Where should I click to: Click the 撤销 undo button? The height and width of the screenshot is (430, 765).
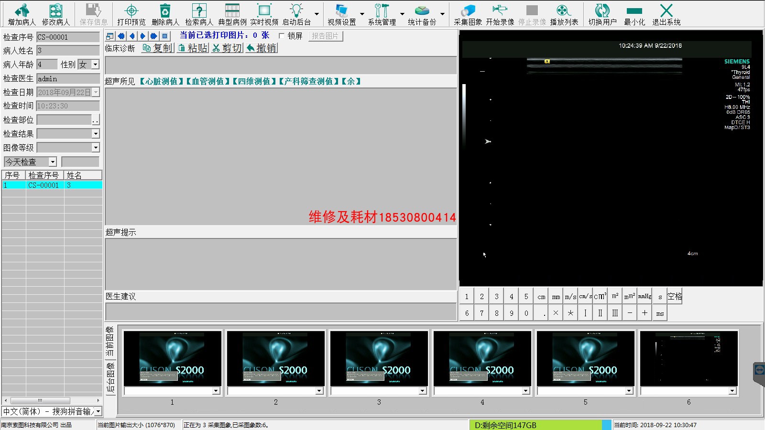click(262, 48)
